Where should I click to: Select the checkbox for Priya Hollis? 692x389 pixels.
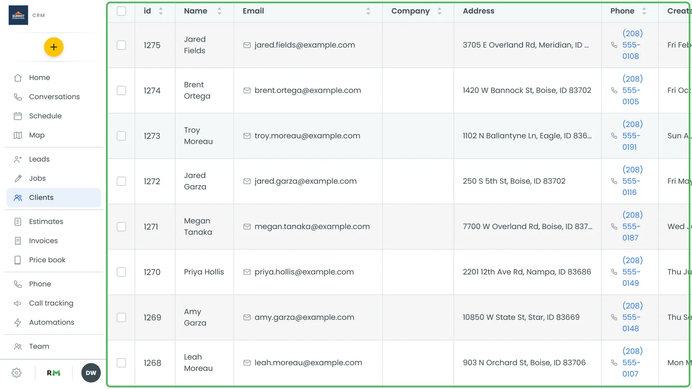[122, 272]
